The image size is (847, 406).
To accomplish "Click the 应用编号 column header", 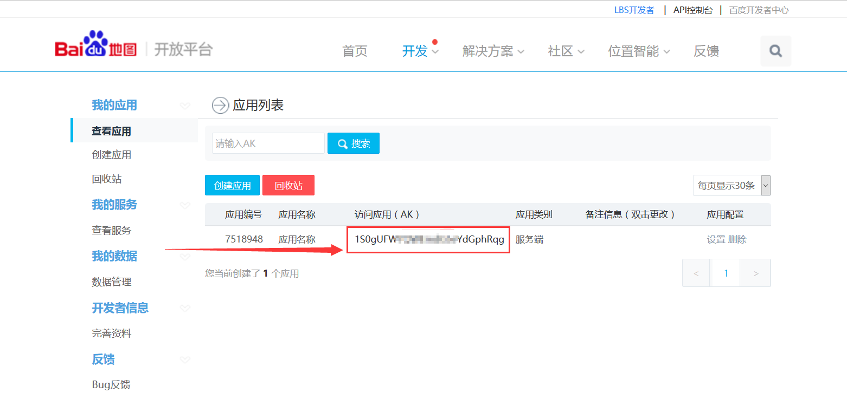I will [x=243, y=214].
